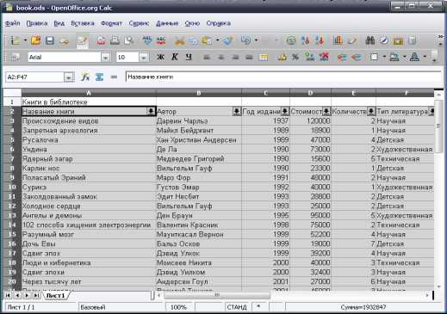Save the document with the floppy disk icon
Screen dimensions: 447x314
(x=50, y=40)
